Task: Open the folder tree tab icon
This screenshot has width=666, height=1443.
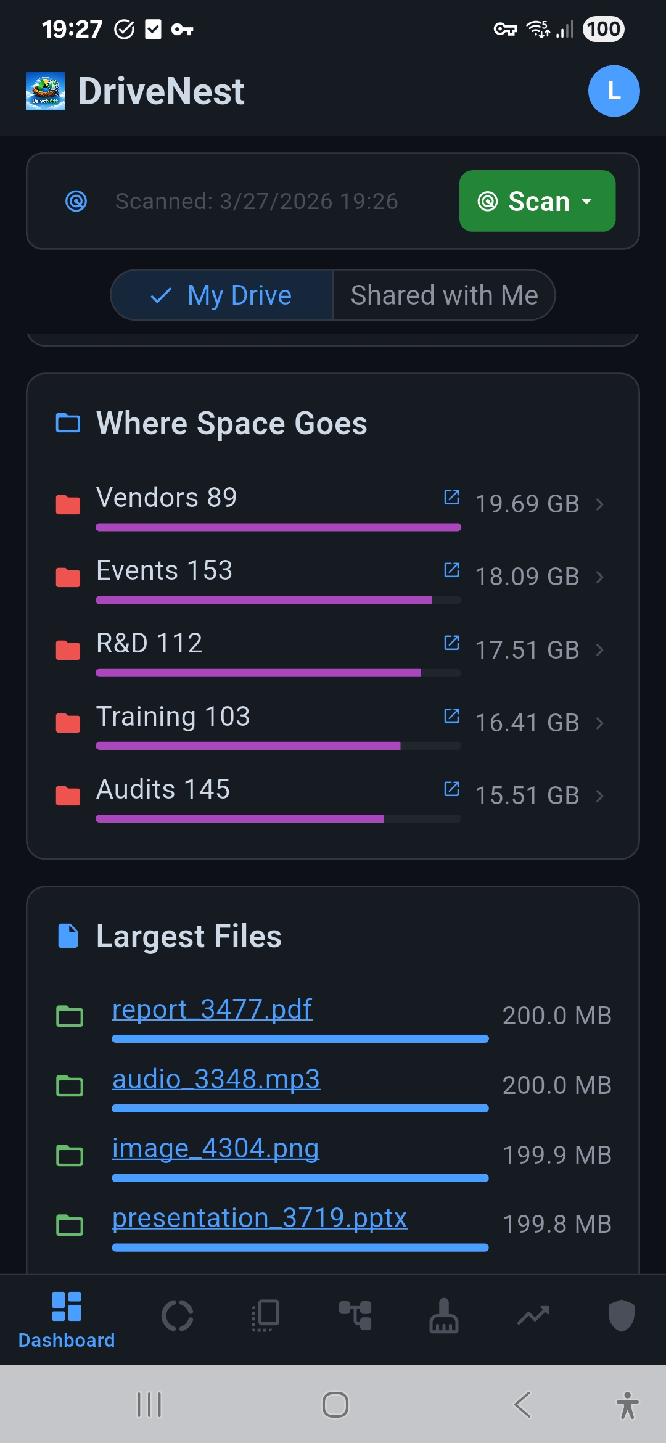Action: coord(355,1315)
